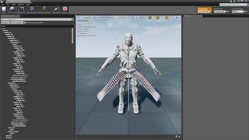249x140 pixels.
Task: Toggle scale snapping in viewport toolbar
Action: 167,17
